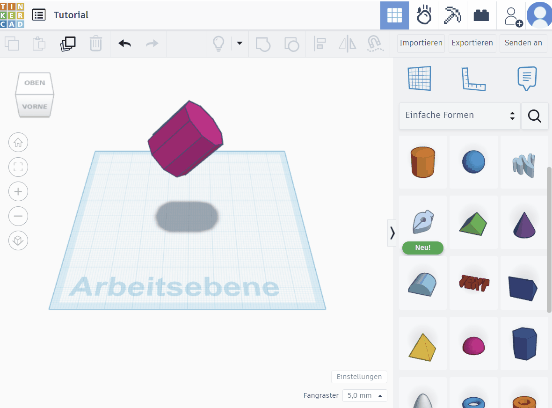The image size is (552, 408).
Task: Pick the magenta half sphere shape
Action: (473, 343)
